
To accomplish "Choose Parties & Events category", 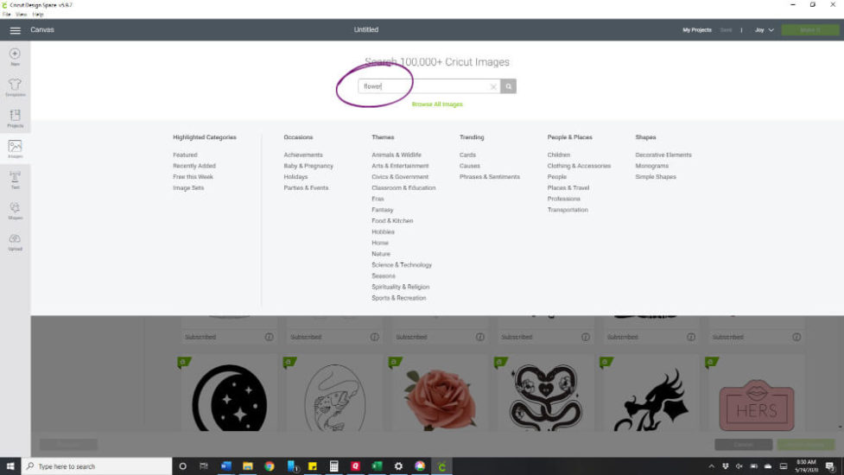I will point(306,187).
